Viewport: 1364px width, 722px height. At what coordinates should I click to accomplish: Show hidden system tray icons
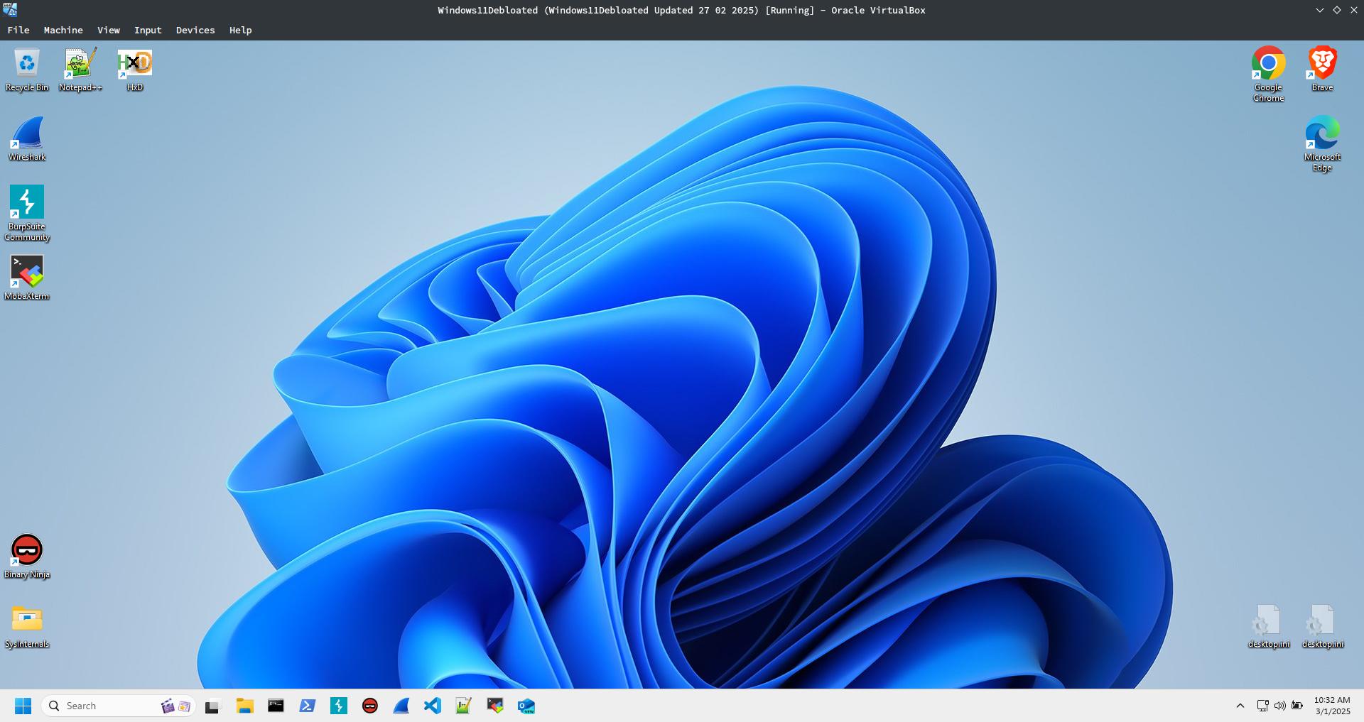tap(1240, 706)
